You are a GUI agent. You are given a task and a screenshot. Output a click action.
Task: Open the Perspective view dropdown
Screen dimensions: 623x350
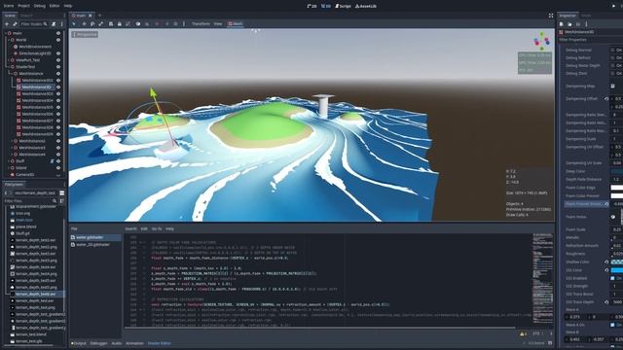pyautogui.click(x=85, y=35)
